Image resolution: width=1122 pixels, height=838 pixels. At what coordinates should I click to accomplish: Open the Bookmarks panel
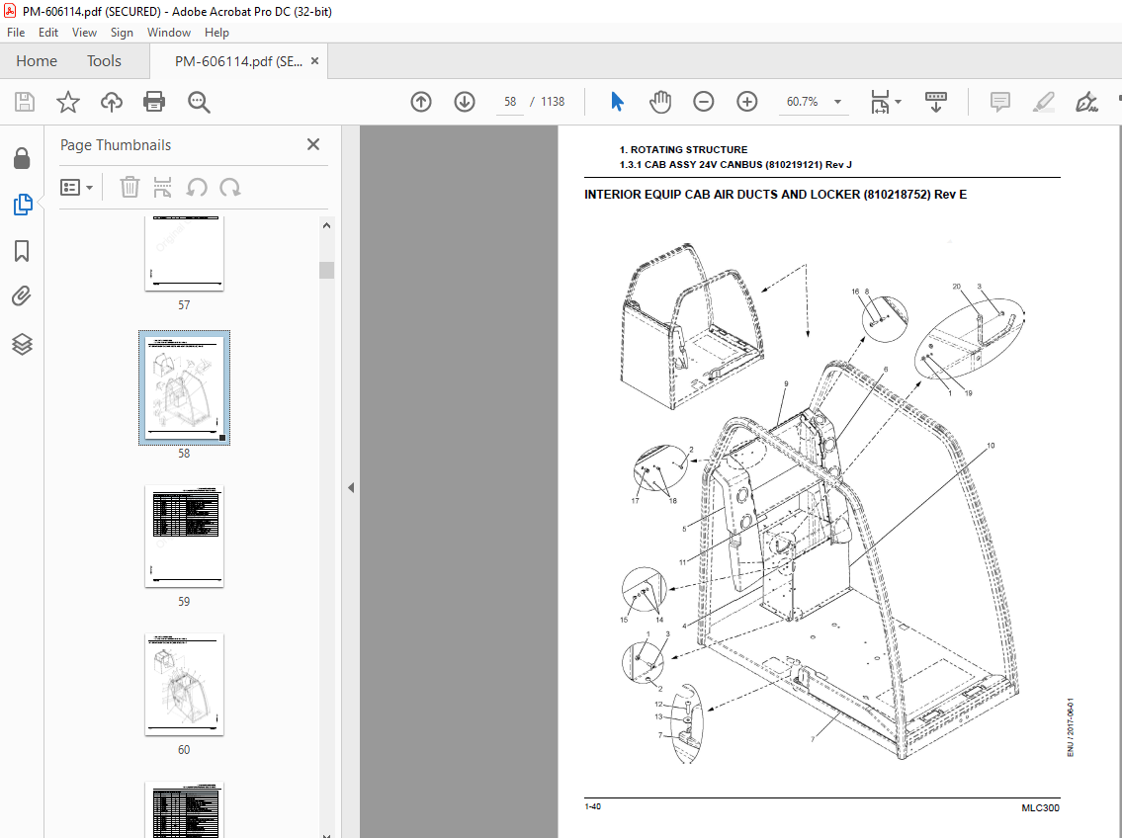tap(22, 251)
